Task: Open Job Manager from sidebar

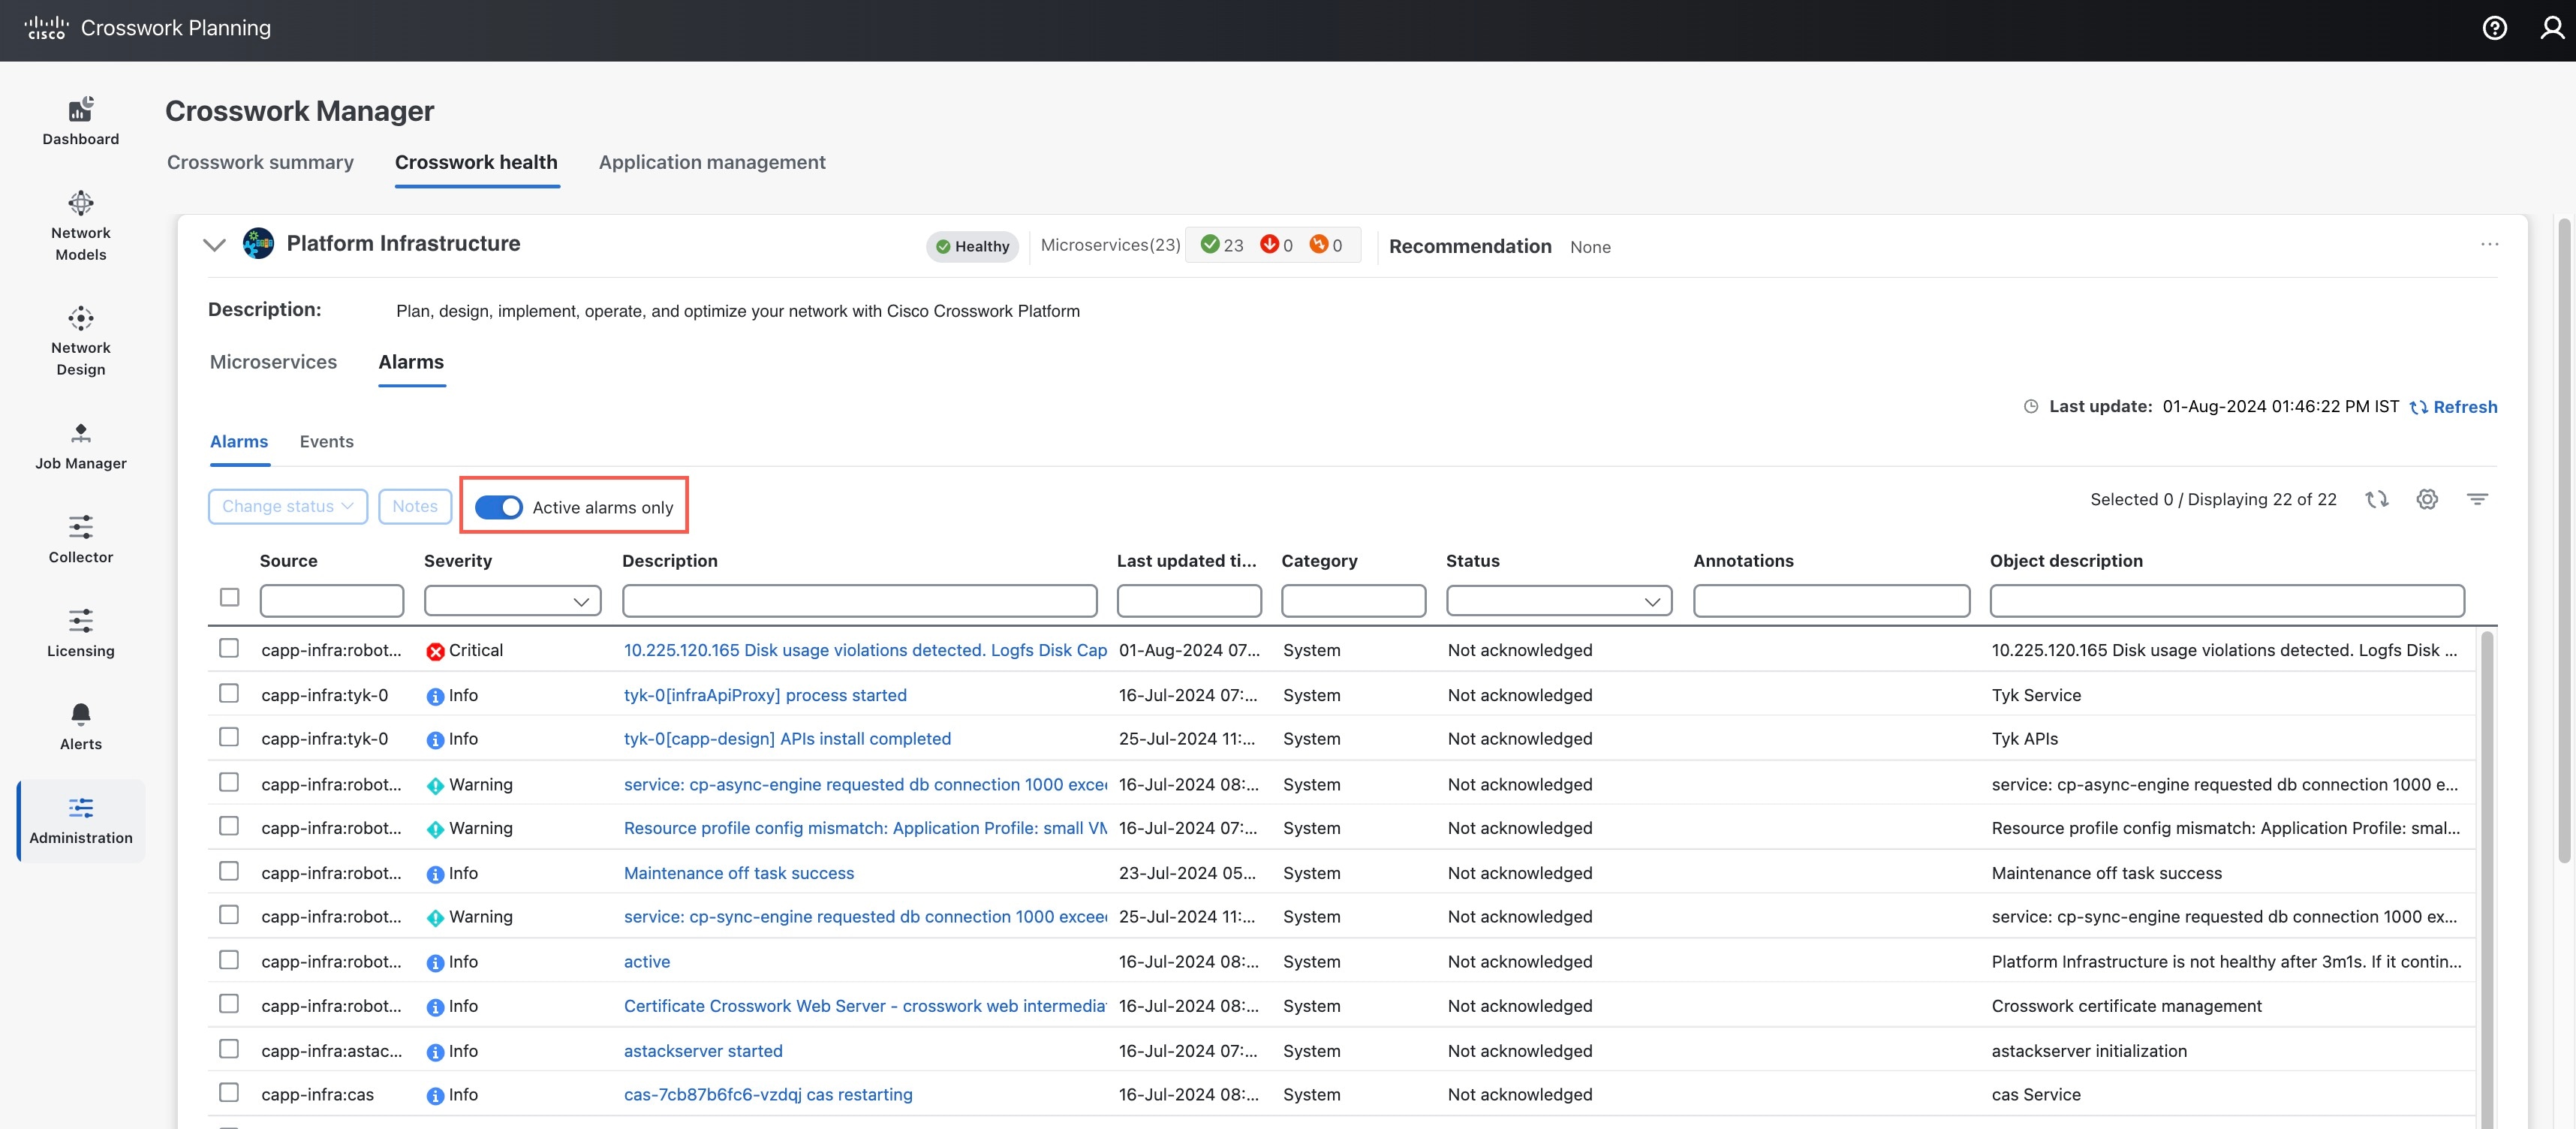Action: [81, 446]
